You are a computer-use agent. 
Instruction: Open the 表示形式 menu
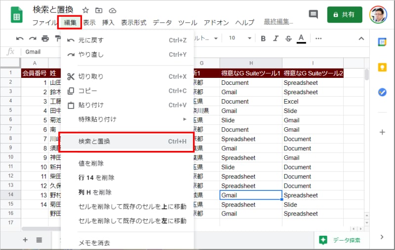point(133,22)
